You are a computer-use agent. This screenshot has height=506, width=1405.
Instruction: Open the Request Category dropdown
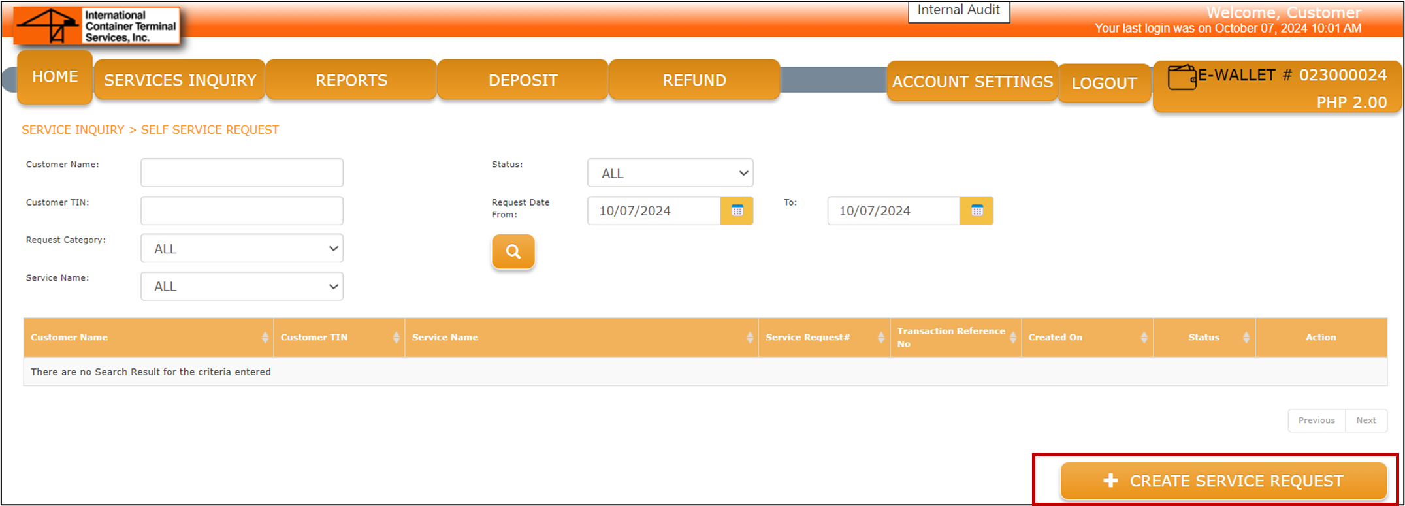pyautogui.click(x=242, y=249)
